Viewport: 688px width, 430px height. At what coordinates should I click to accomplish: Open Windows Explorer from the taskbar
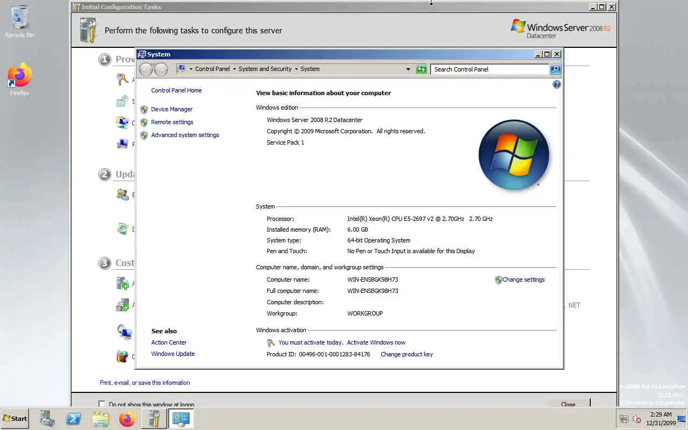101,418
